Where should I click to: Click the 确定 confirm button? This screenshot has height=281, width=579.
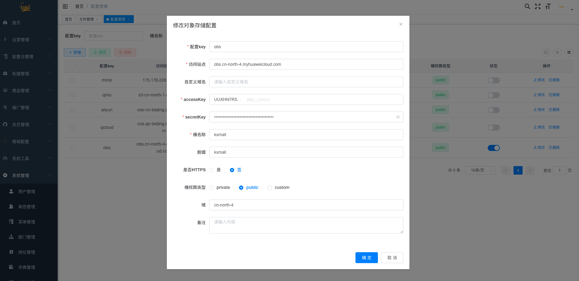pos(366,258)
